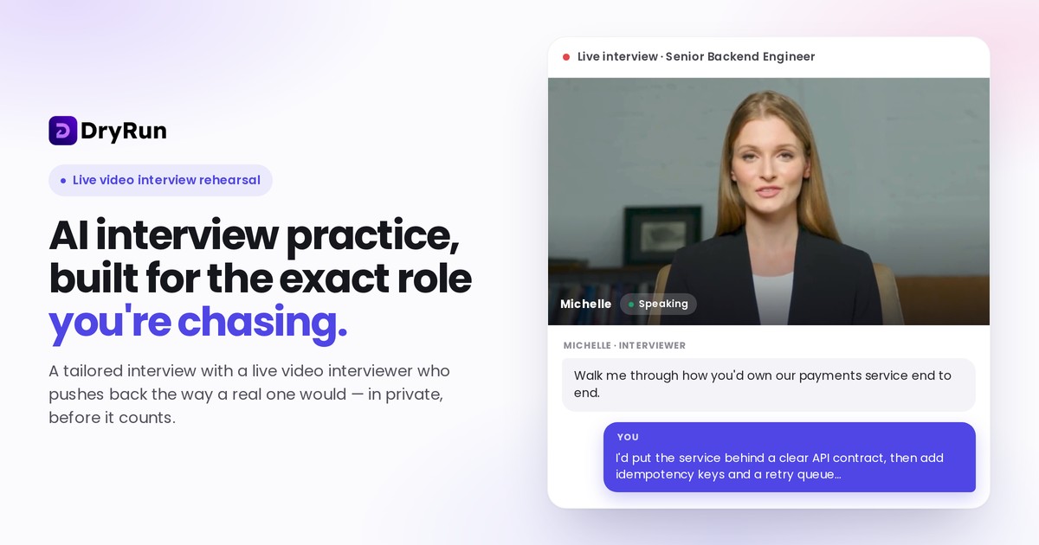Click the 'A tailored interview' description paragraph
The height and width of the screenshot is (545, 1039).
[x=249, y=394]
